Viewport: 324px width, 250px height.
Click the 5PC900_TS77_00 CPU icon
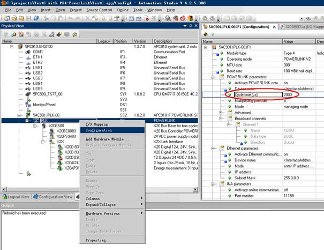click(29, 94)
